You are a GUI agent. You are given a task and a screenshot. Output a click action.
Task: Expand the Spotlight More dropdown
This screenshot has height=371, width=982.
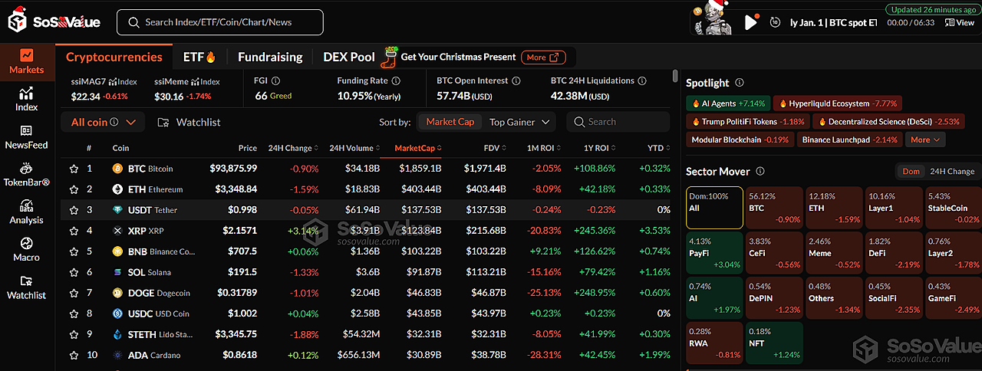click(x=925, y=140)
